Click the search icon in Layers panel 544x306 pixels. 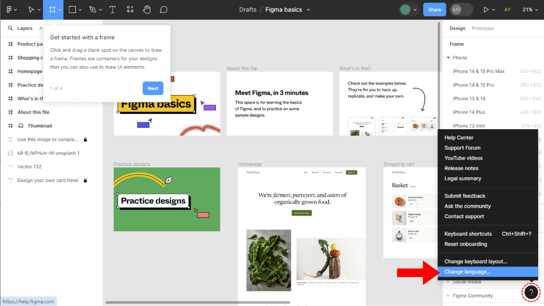(x=10, y=28)
